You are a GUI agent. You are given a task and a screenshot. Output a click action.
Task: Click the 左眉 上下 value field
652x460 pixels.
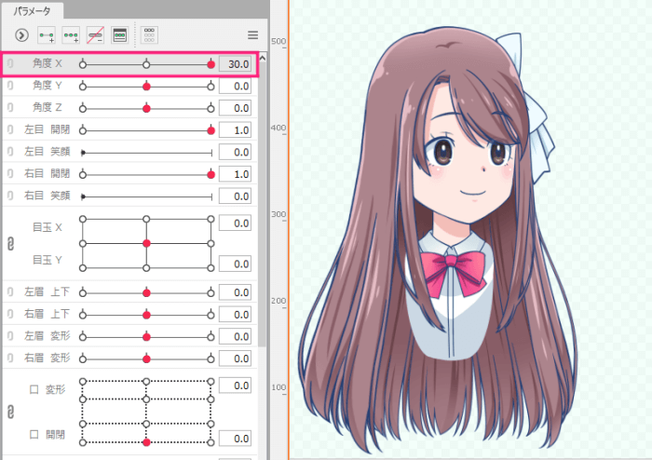(235, 292)
